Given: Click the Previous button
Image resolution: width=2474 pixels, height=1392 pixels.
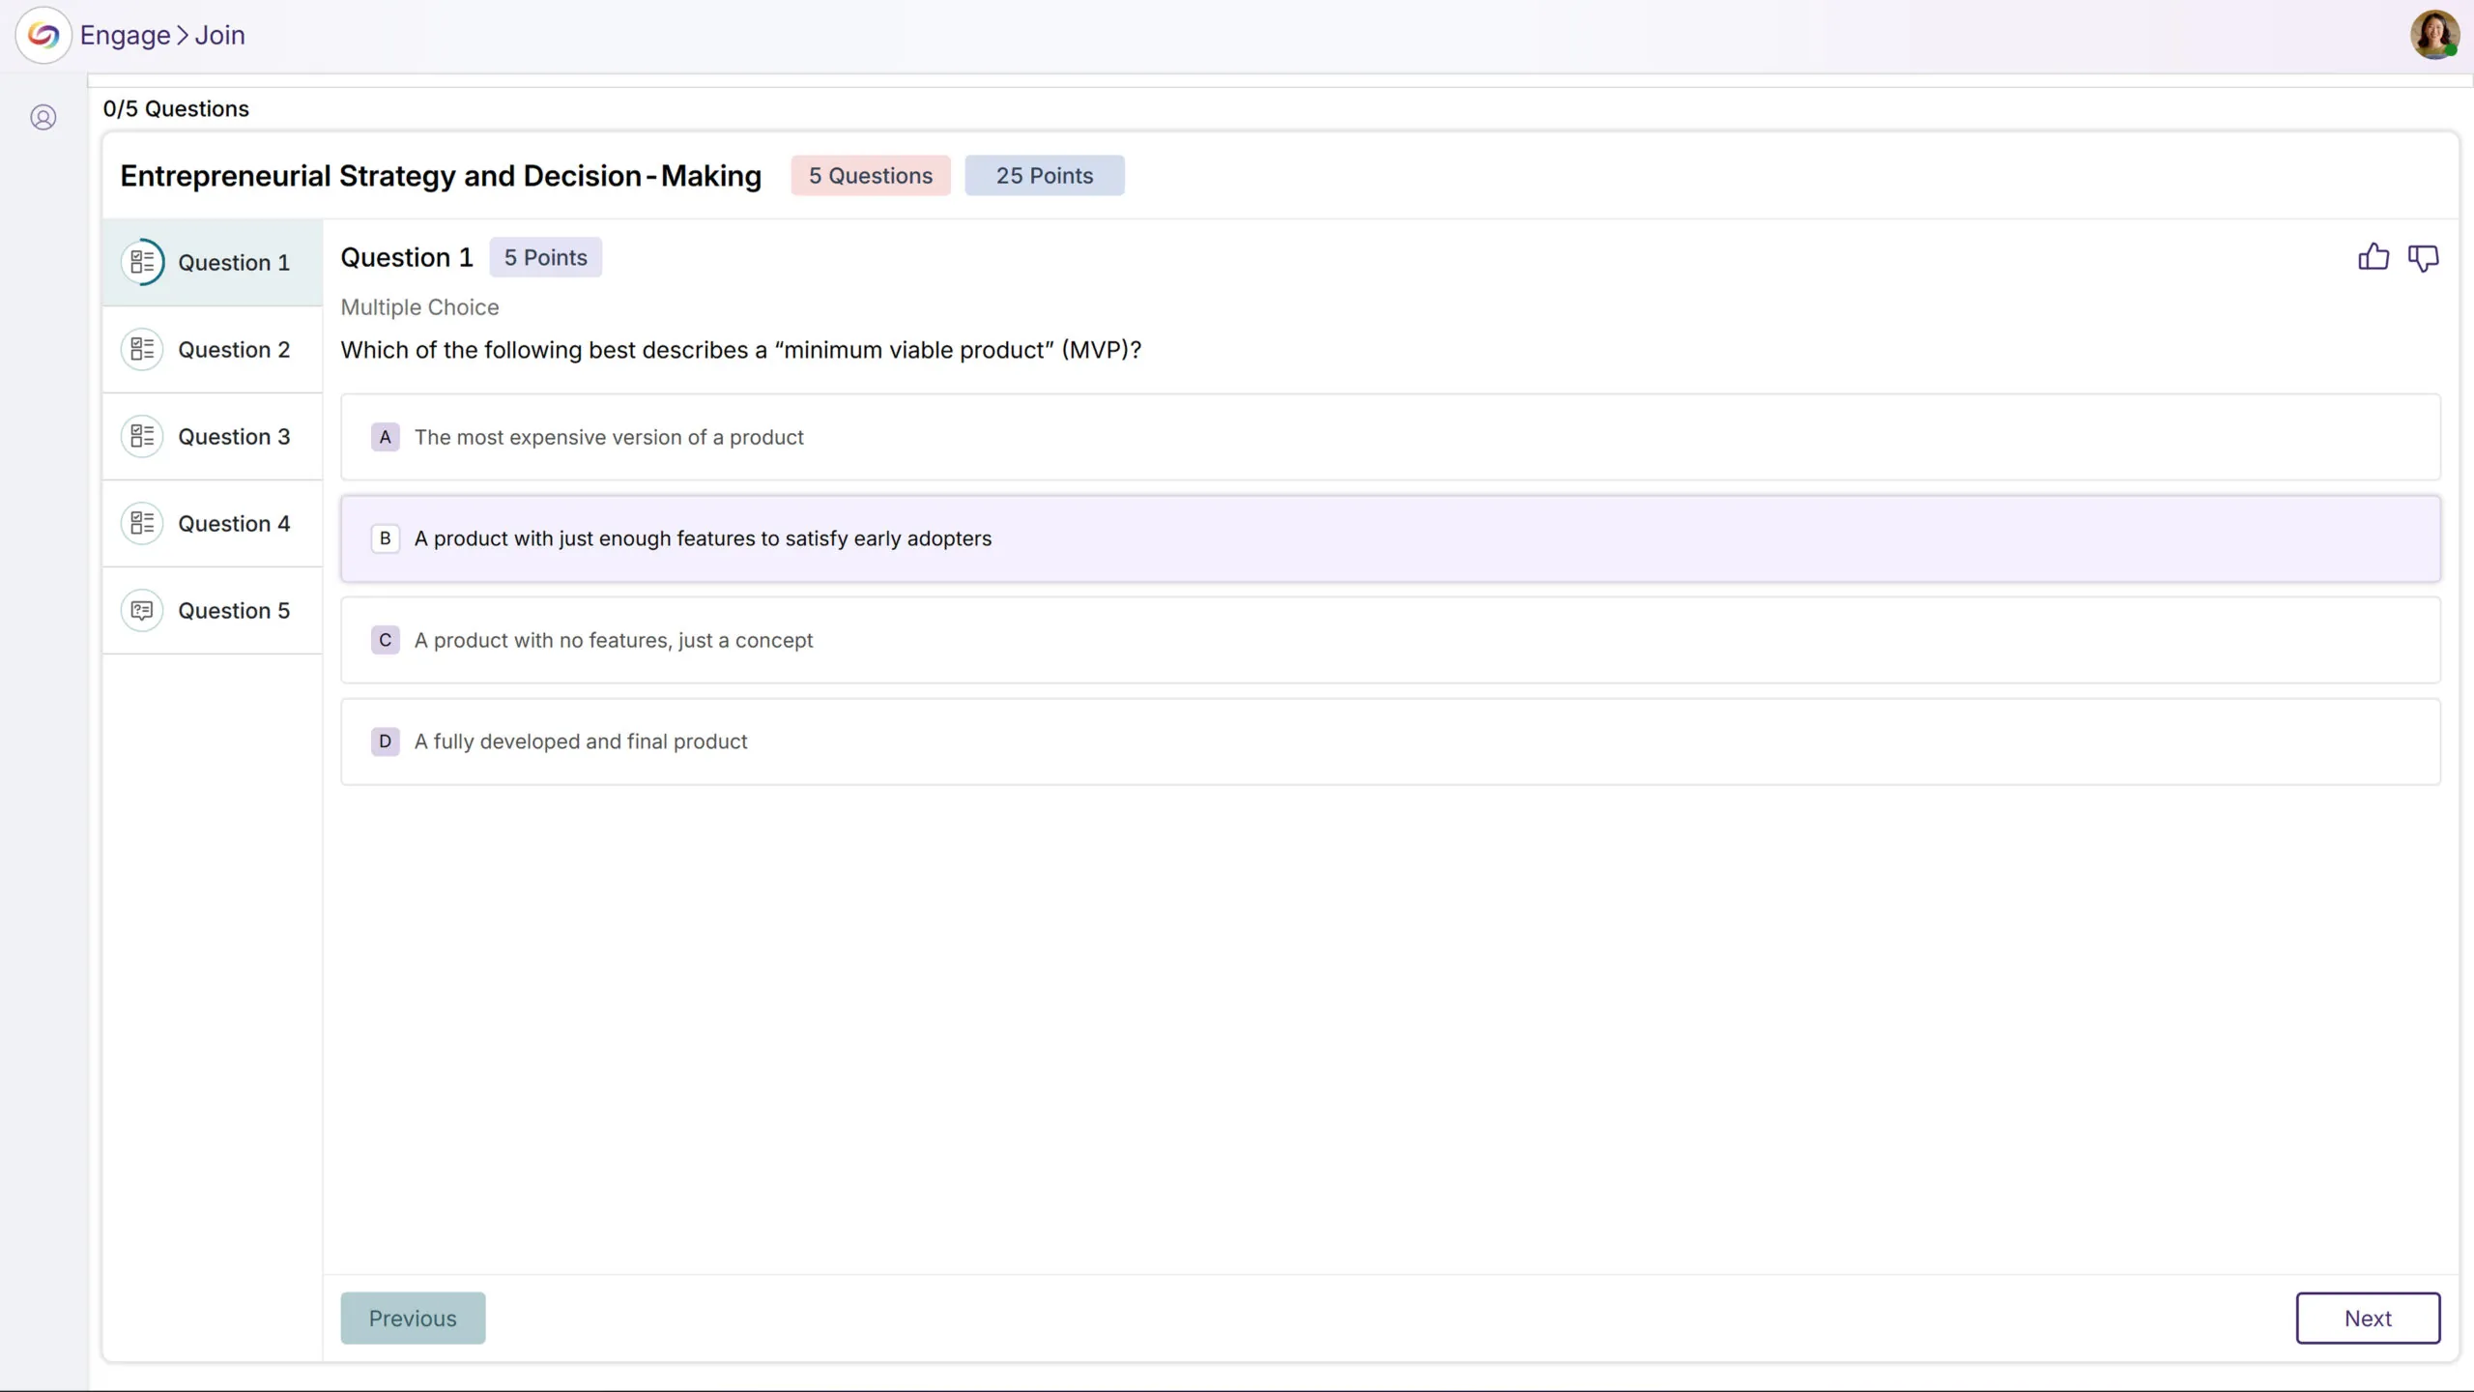Looking at the screenshot, I should pyautogui.click(x=413, y=1319).
